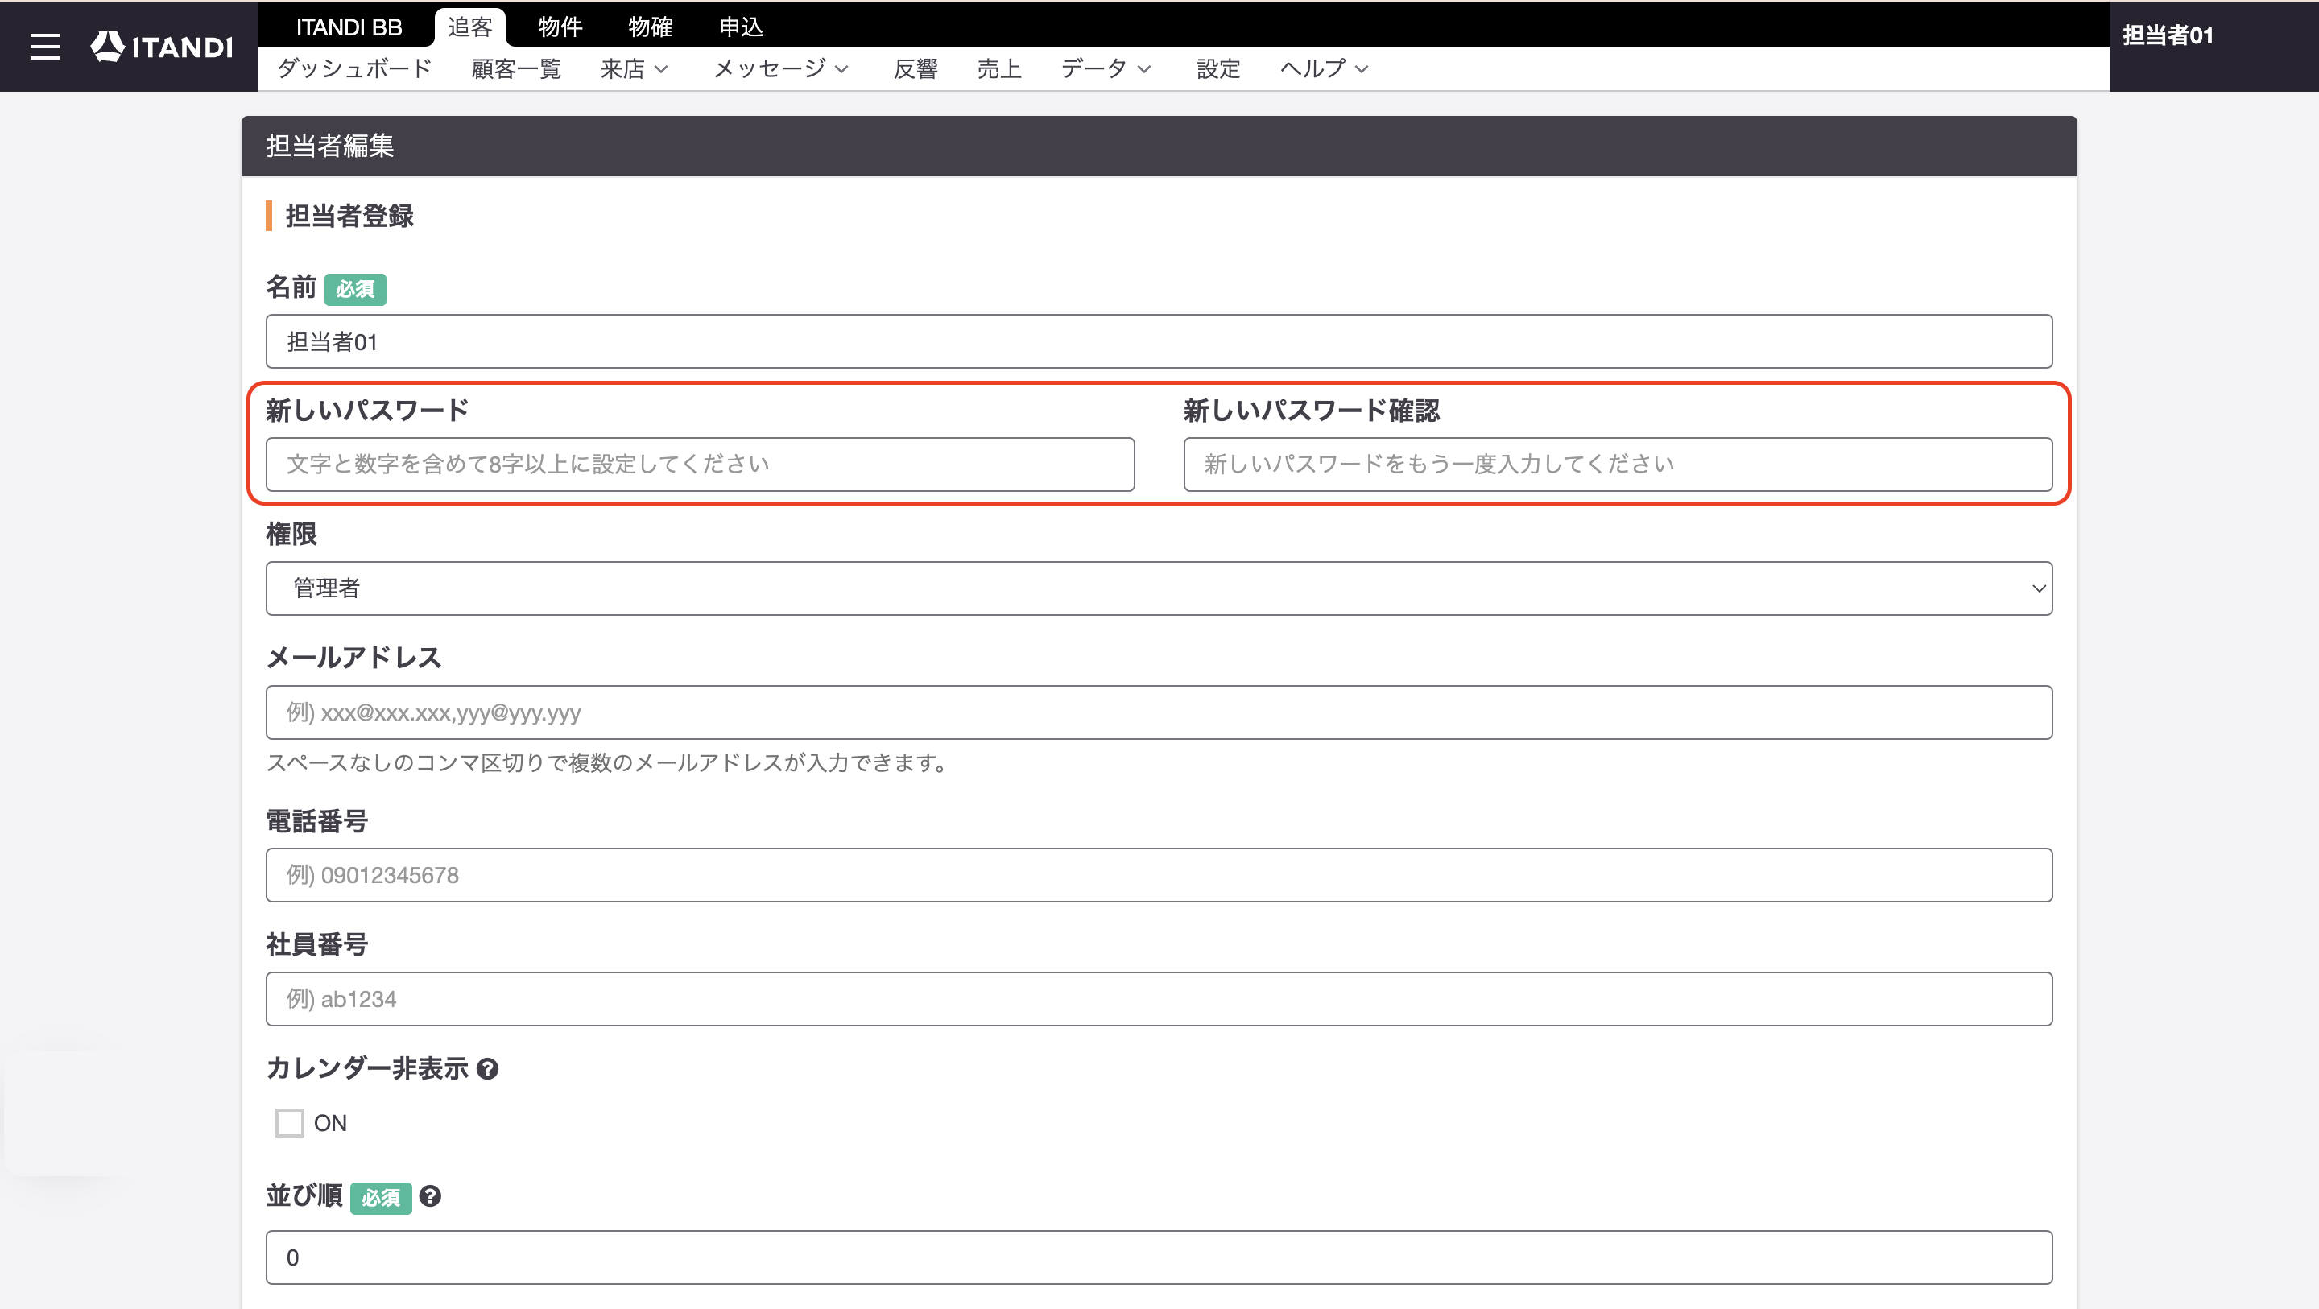
Task: Open the 売上 page
Action: pos(999,68)
